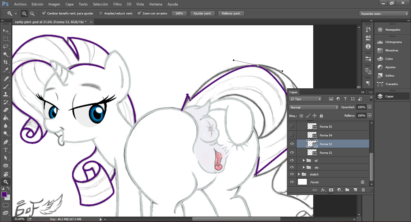
Task: Open the Paragraph panel icon
Action: 368,83
